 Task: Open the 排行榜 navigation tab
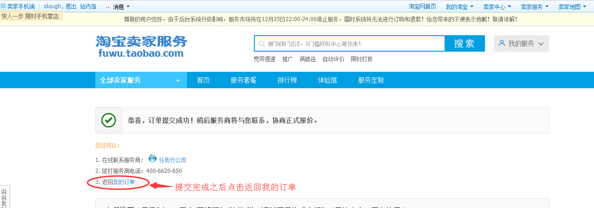[x=287, y=80]
